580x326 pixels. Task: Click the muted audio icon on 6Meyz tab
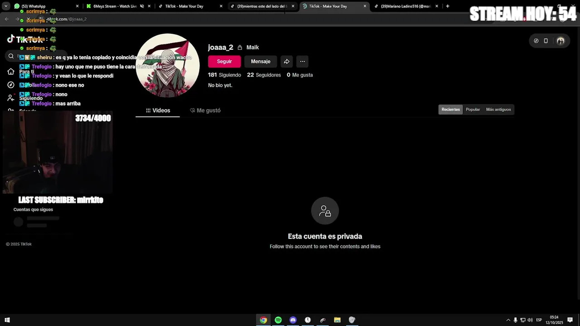(142, 6)
